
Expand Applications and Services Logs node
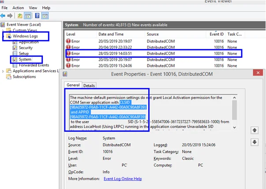tap(3, 71)
